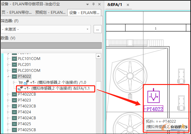Click the topology function icon on the &EFA/1.1 row
The image size is (191, 134).
(20, 89)
